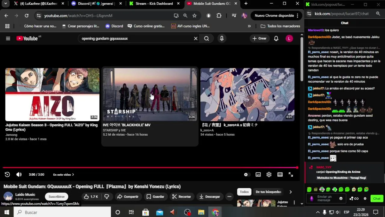
Task: Click the red video progress bar
Action: (x=150, y=168)
